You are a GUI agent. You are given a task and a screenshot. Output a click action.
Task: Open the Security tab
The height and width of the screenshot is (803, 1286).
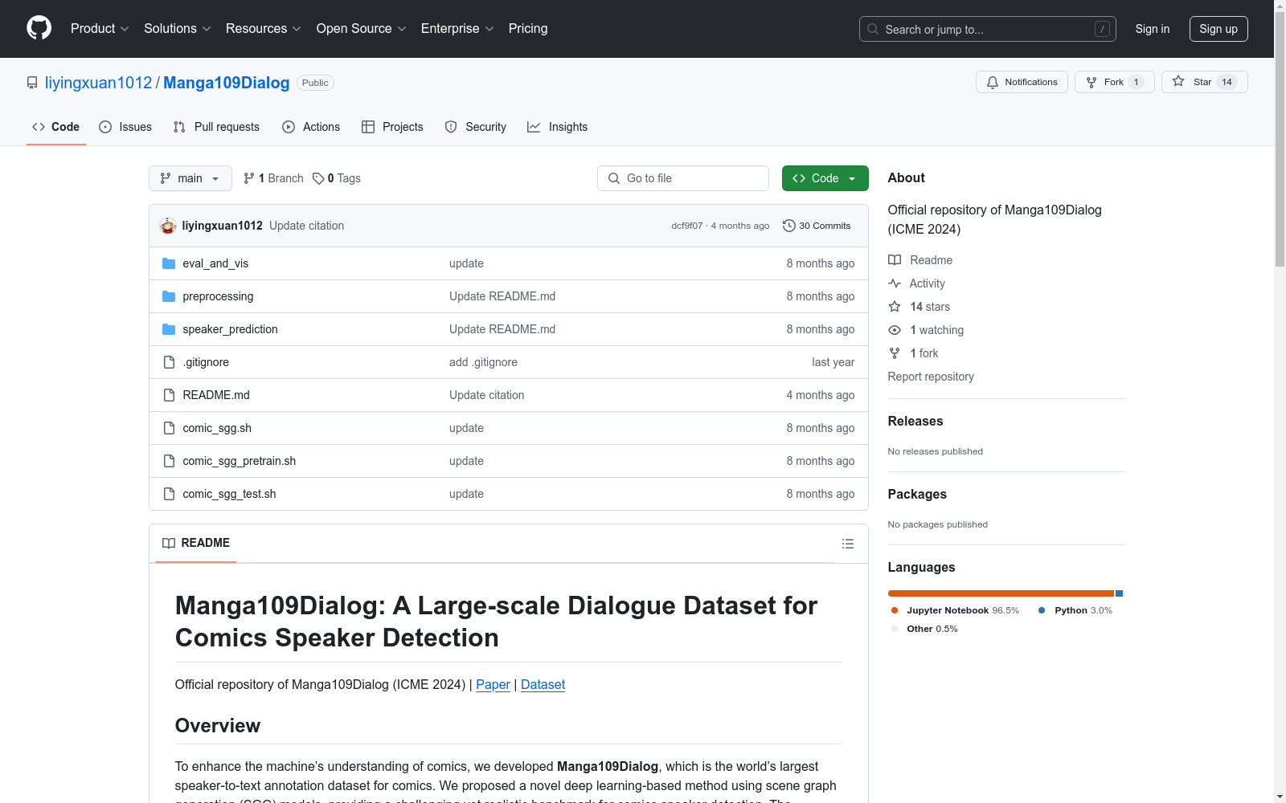click(476, 127)
